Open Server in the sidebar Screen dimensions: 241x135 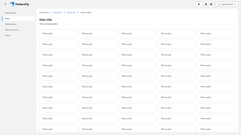point(18,35)
